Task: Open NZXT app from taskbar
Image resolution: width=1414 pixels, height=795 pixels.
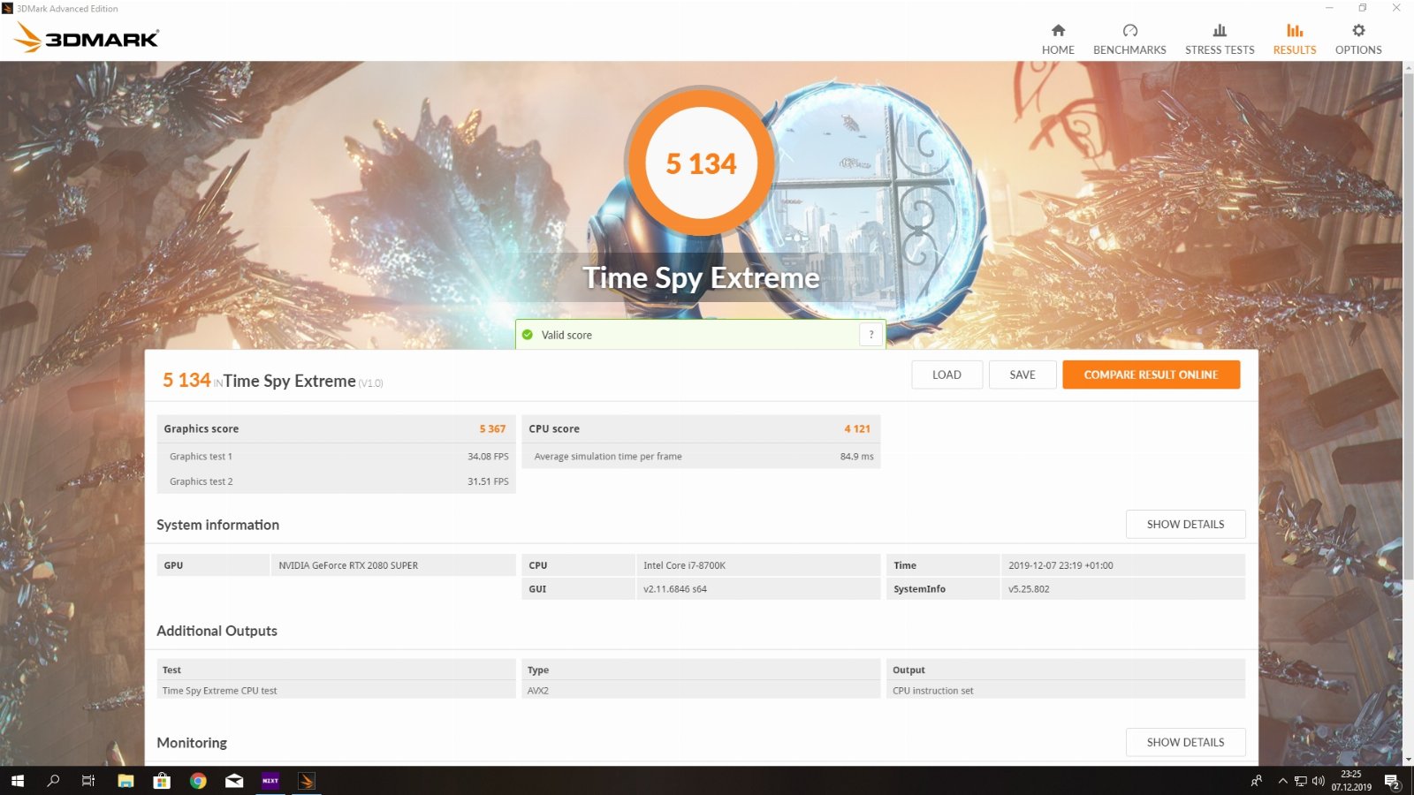Action: point(270,781)
